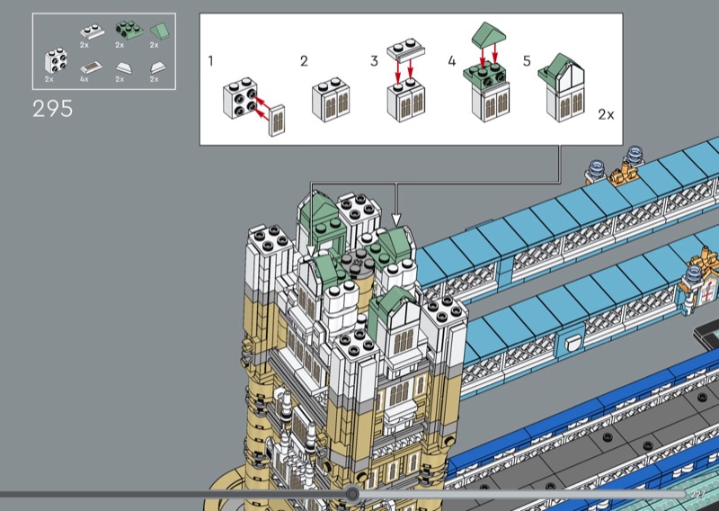Click sub-step 5 finished turret window image
The height and width of the screenshot is (511, 719).
click(562, 87)
